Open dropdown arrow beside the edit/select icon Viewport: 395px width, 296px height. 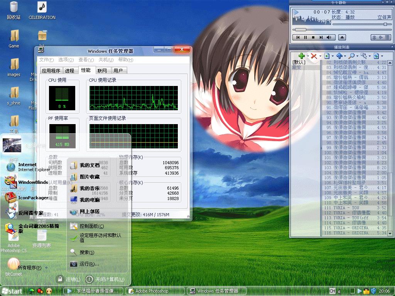[x=370, y=56]
